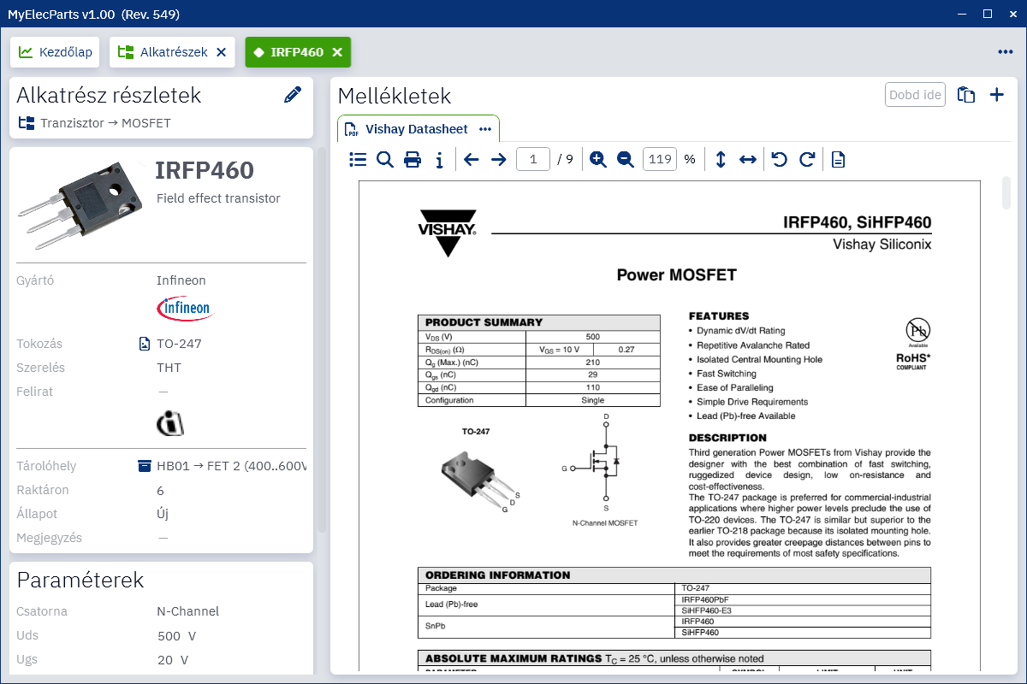The height and width of the screenshot is (684, 1027).
Task: Open the TO-247 package document icon
Action: [x=145, y=344]
